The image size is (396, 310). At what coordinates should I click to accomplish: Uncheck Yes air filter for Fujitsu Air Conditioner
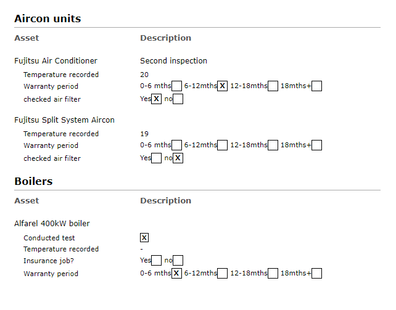156,99
